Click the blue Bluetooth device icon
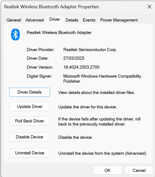 16,35
